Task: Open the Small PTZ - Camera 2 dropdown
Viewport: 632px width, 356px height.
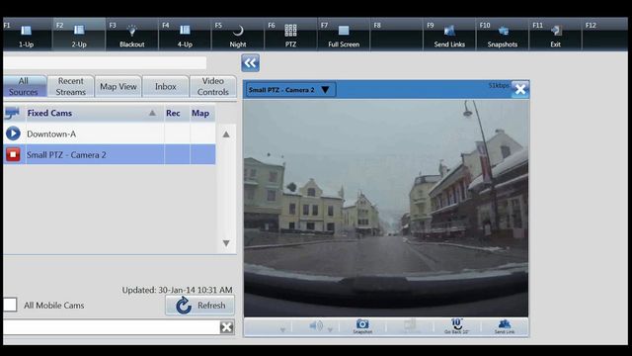Action: (325, 90)
